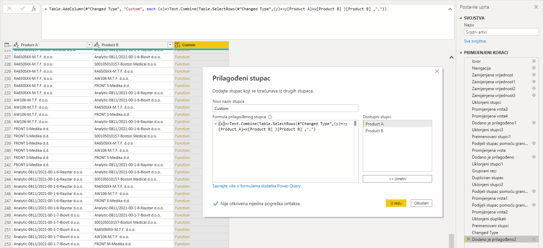Click inside the custom column formula box
Screen dimensions: 543x248
pyautogui.click(x=283, y=151)
